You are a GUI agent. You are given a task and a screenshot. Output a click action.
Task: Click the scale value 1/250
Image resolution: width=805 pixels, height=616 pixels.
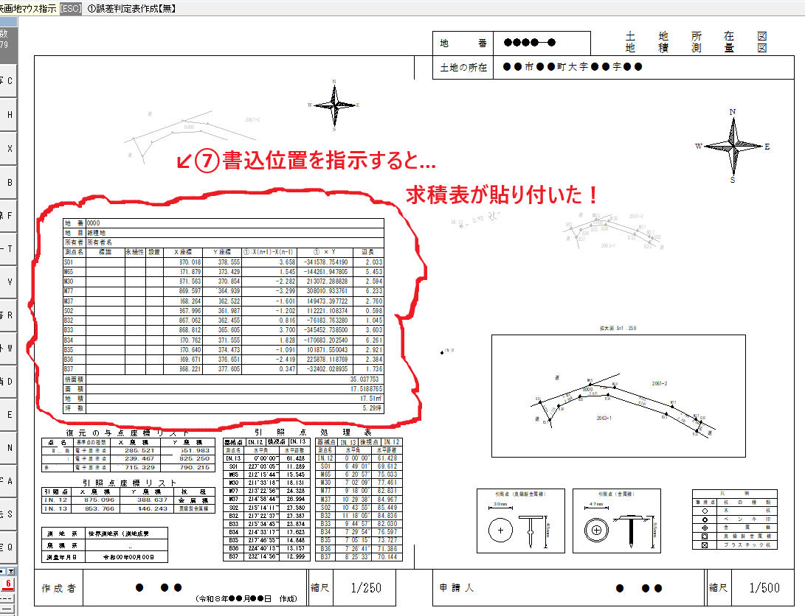(x=366, y=588)
